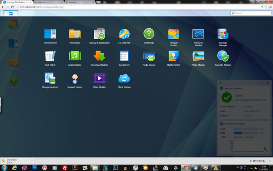Open the Windows Start menu
This screenshot has width=273, height=171.
point(5,168)
